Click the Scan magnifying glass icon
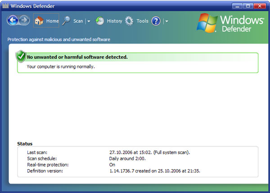 click(66, 21)
